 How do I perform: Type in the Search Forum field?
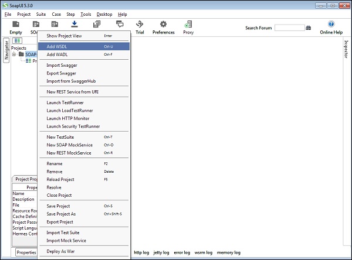(x=289, y=28)
